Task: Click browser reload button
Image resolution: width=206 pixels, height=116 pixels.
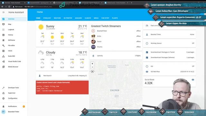Action: [x=9, y=6]
